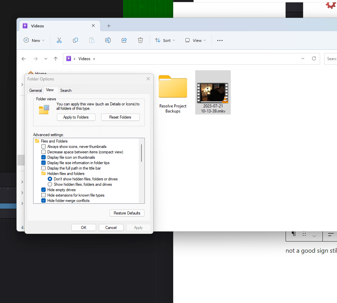Add a new Explorer tab
Viewport: 337px width, 303px height.
109,26
